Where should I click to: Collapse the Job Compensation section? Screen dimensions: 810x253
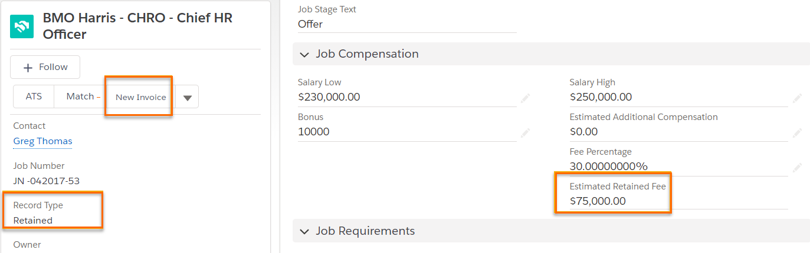[x=304, y=54]
